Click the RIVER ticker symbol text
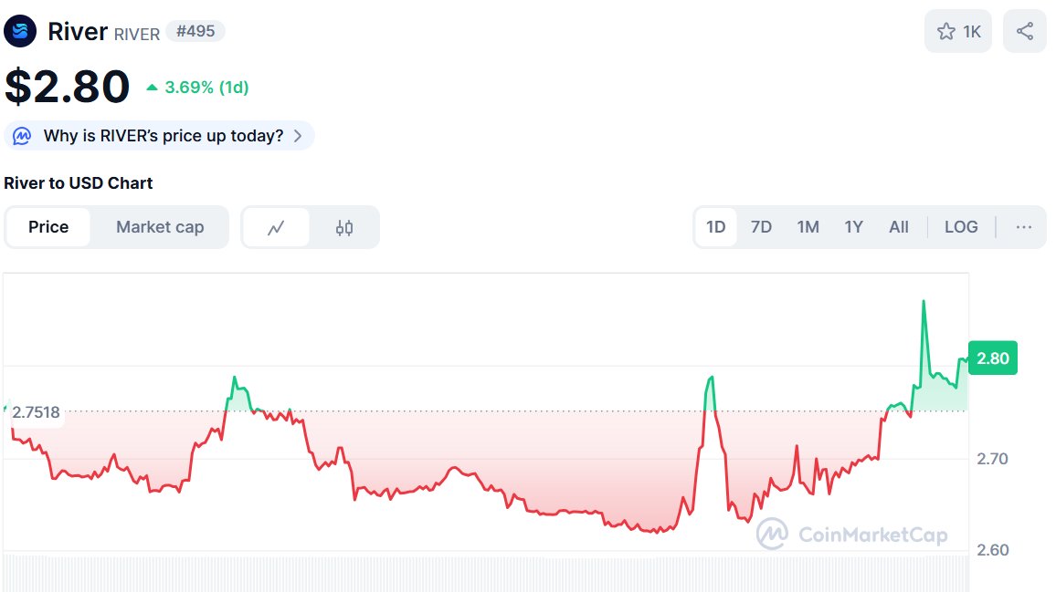 137,35
